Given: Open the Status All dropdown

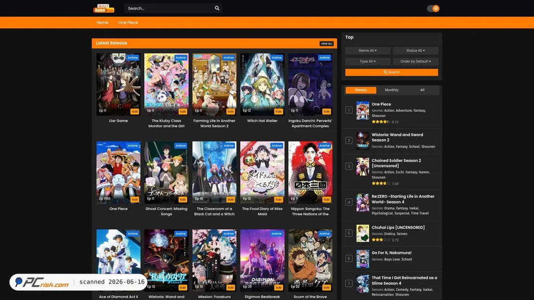Looking at the screenshot, I should [x=416, y=50].
